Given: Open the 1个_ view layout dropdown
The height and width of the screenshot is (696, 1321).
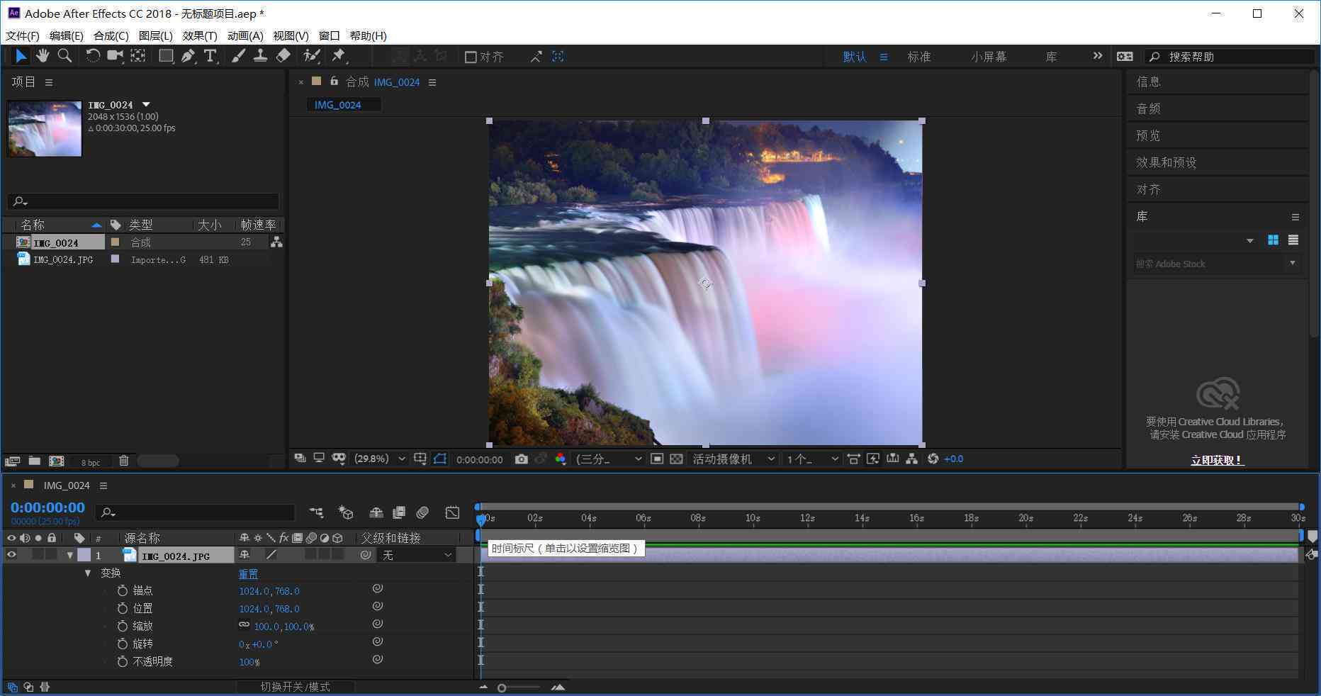Looking at the screenshot, I should click(x=813, y=459).
